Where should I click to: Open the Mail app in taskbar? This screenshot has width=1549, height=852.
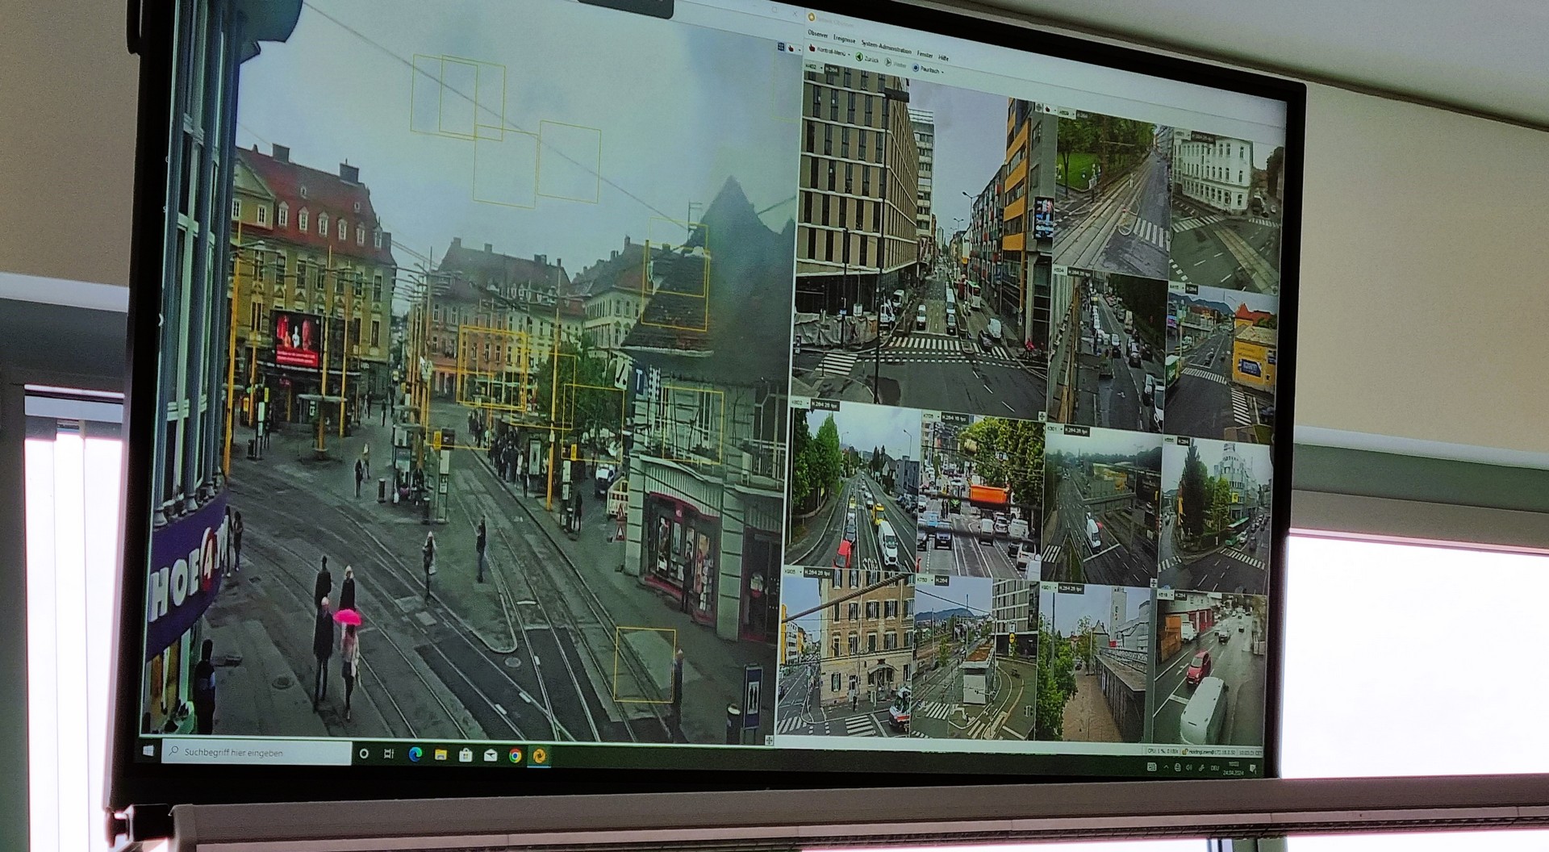490,756
